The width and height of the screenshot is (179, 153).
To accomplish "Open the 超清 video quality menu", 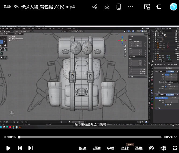I will point(97,148).
